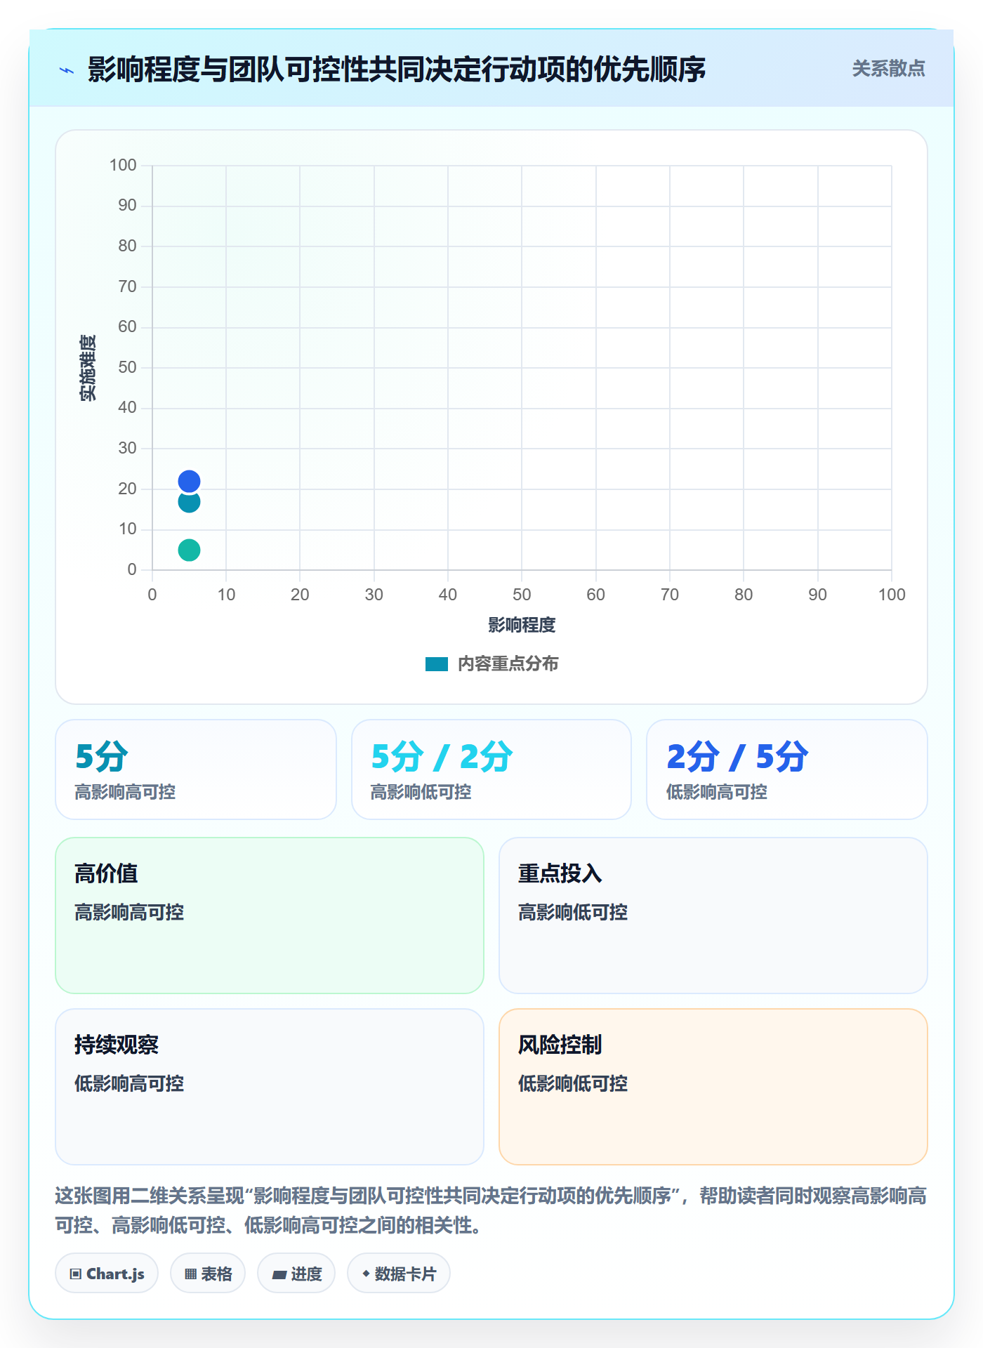Image resolution: width=983 pixels, height=1348 pixels.
Task: Click the blue scatter point near 22
Action: click(x=189, y=481)
